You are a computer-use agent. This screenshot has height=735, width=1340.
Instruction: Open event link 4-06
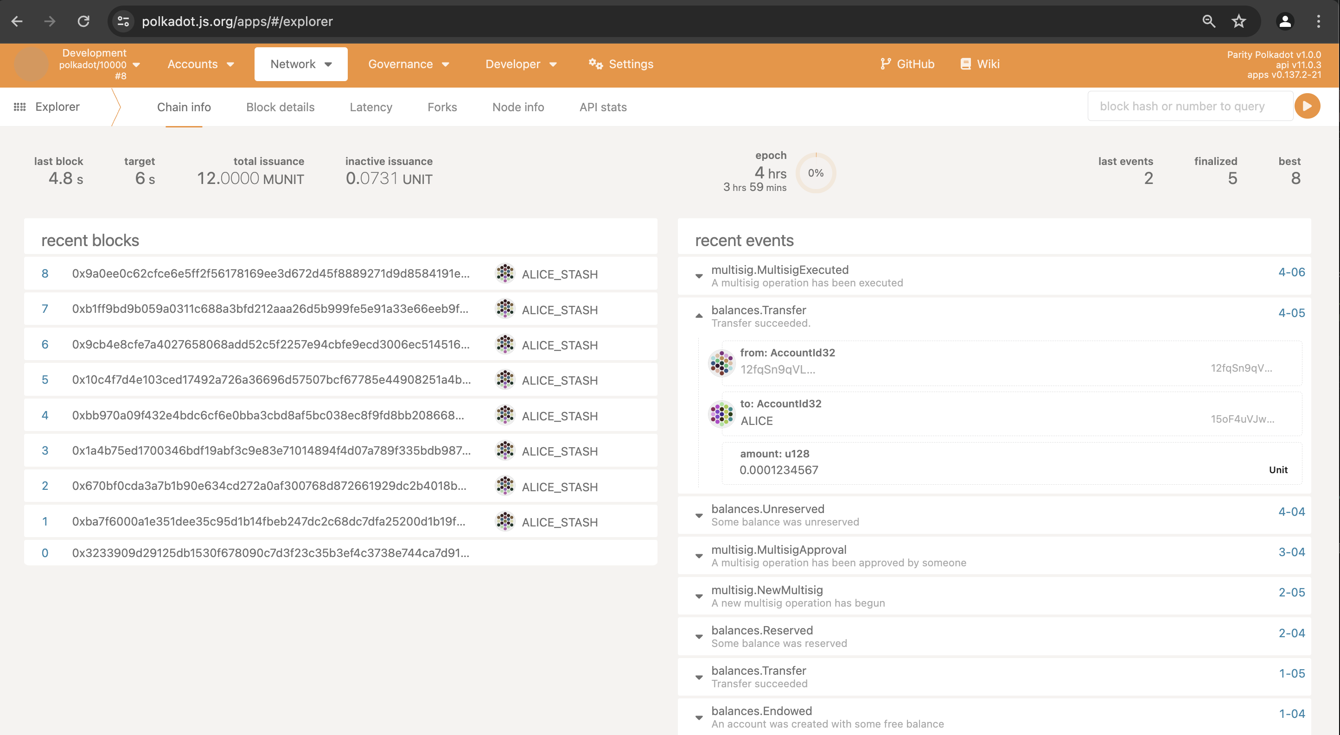pyautogui.click(x=1291, y=272)
